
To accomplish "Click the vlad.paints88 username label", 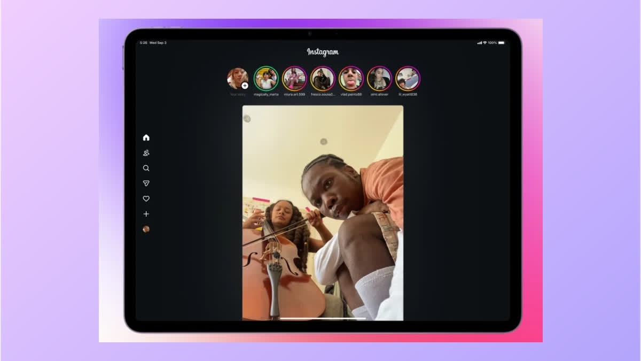I will (x=351, y=95).
